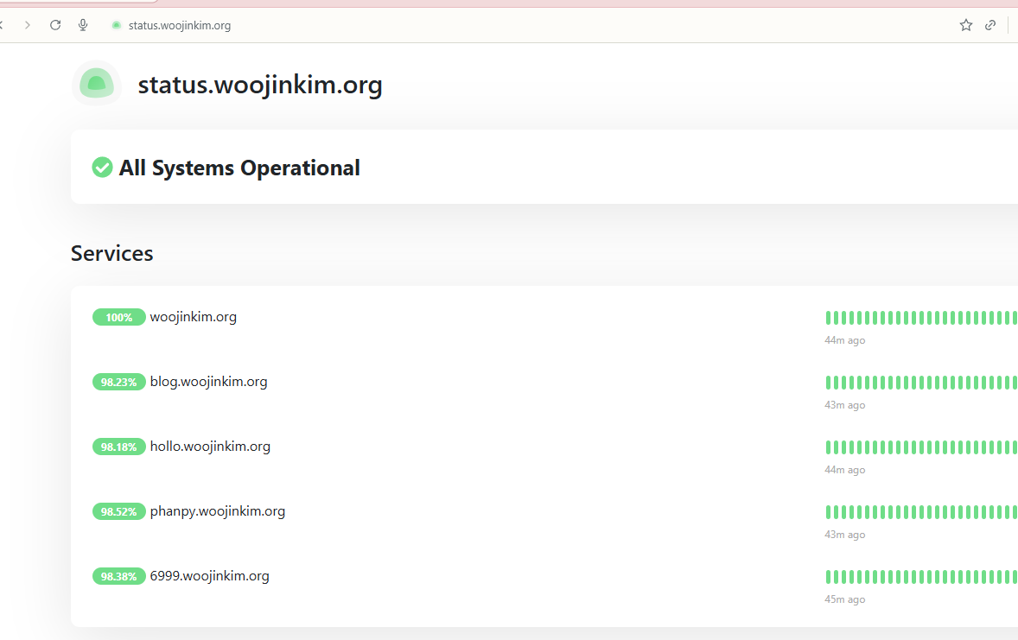Open the blog.woojinkim.org service entry
Screen dimensions: 1018x640
208,382
